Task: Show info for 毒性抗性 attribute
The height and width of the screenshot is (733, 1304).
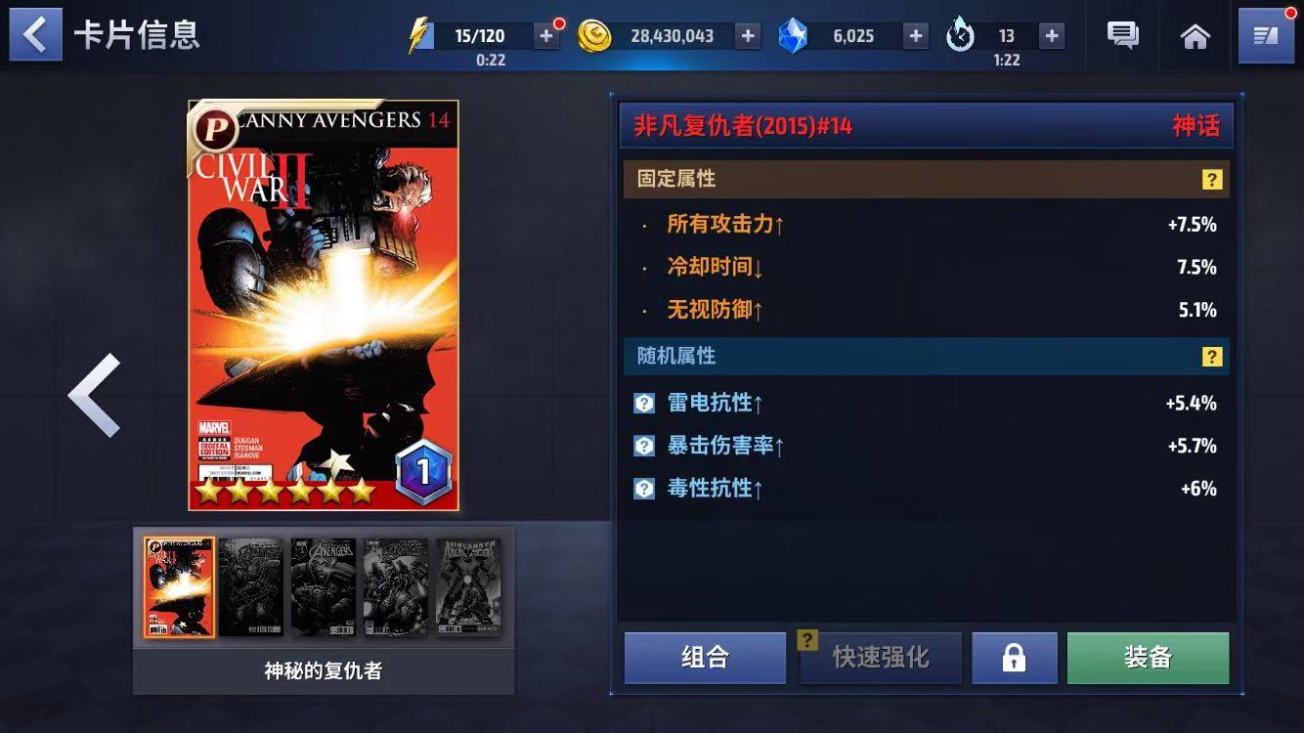Action: coord(644,489)
